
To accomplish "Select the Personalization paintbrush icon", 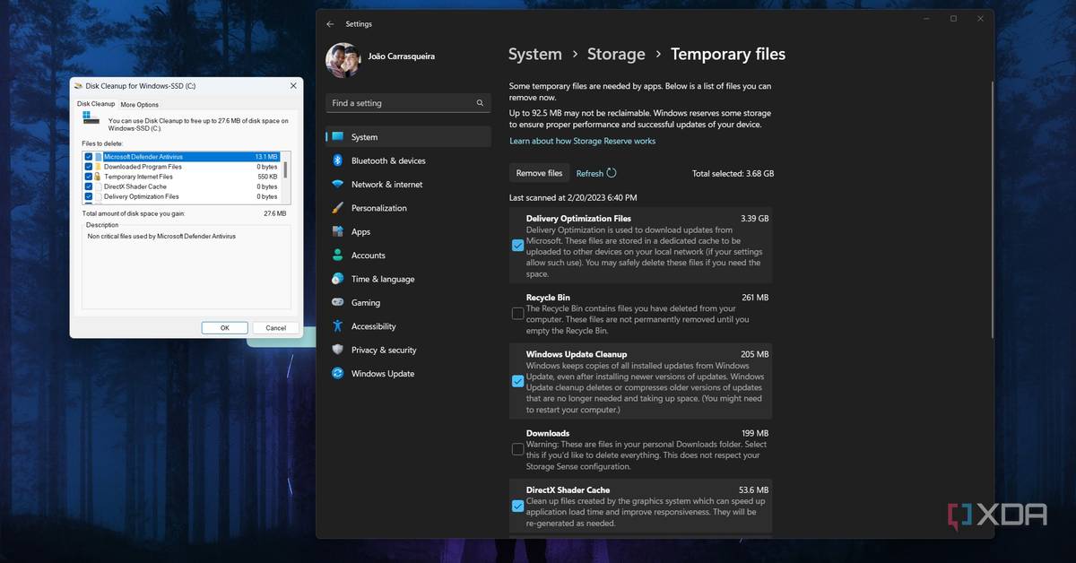I will pos(338,208).
